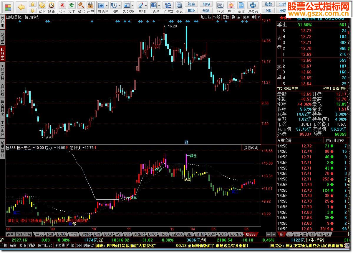
Task: Click the 加自选 button
Action: click(x=206, y=17)
